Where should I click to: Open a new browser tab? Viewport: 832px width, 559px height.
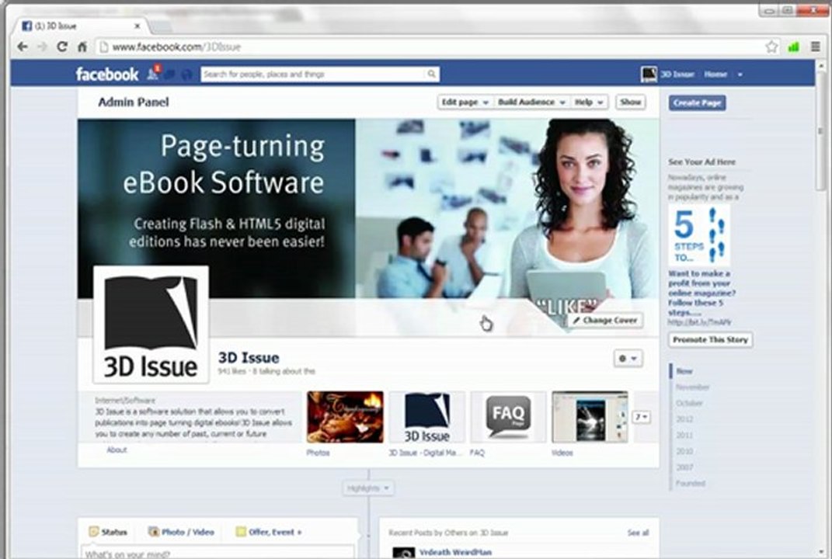pos(162,26)
